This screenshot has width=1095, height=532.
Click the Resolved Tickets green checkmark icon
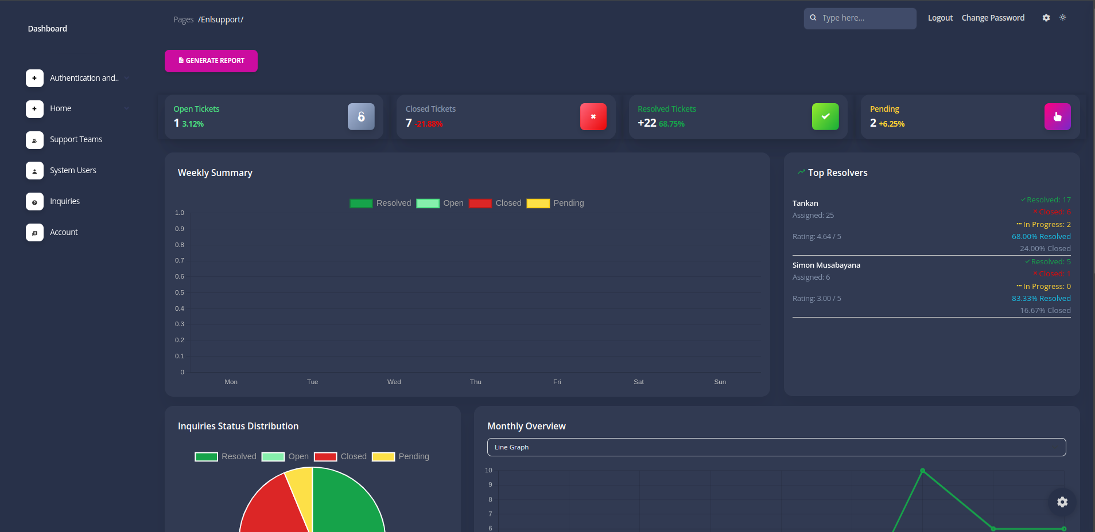[825, 117]
